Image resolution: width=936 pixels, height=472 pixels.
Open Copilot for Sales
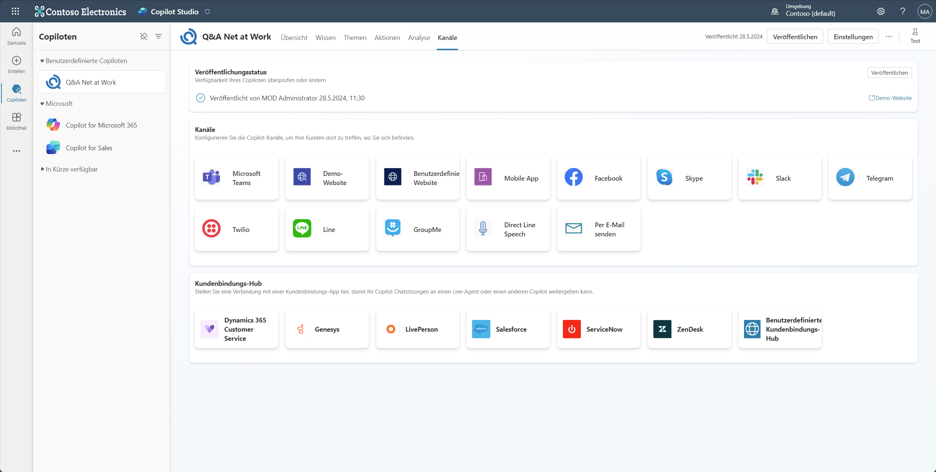(102, 148)
